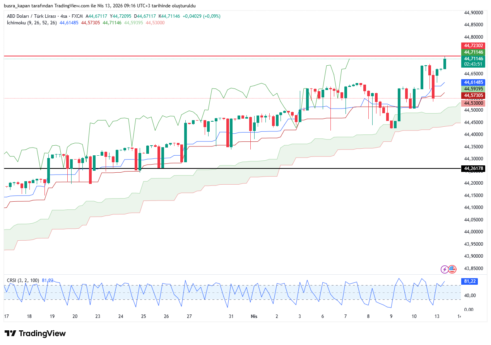Click the black 44,26178 price line label
The width and height of the screenshot is (491, 345).
pyautogui.click(x=474, y=168)
